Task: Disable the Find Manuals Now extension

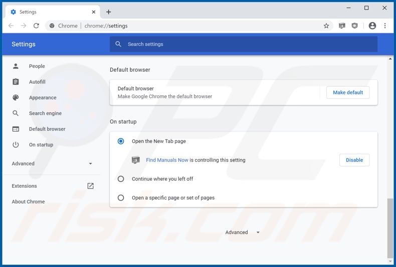Action: click(354, 160)
